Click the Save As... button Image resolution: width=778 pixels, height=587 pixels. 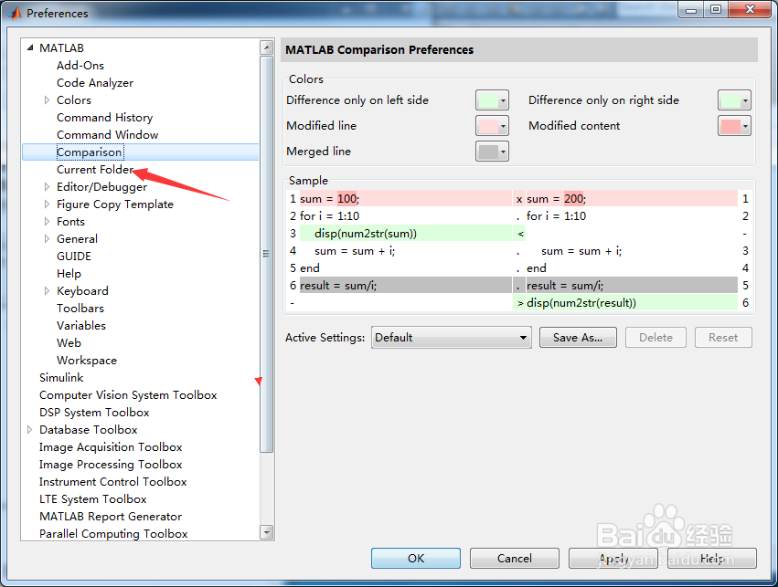578,338
